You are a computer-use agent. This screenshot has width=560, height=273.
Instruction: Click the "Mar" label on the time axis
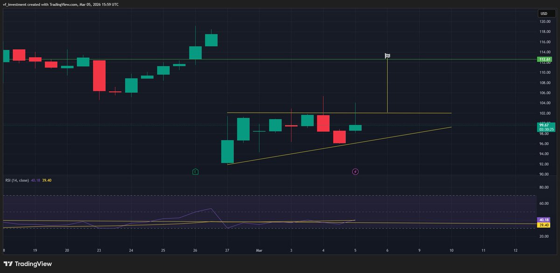[x=259, y=250]
